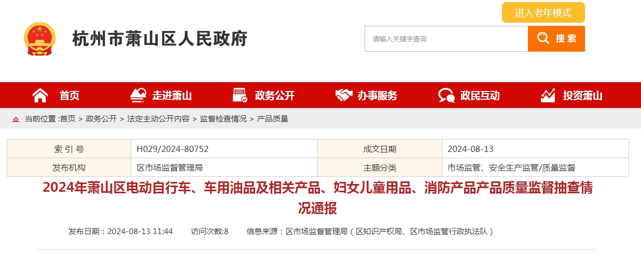Click the small house icon in breadcrumb
This screenshot has width=641, height=261.
[16, 119]
